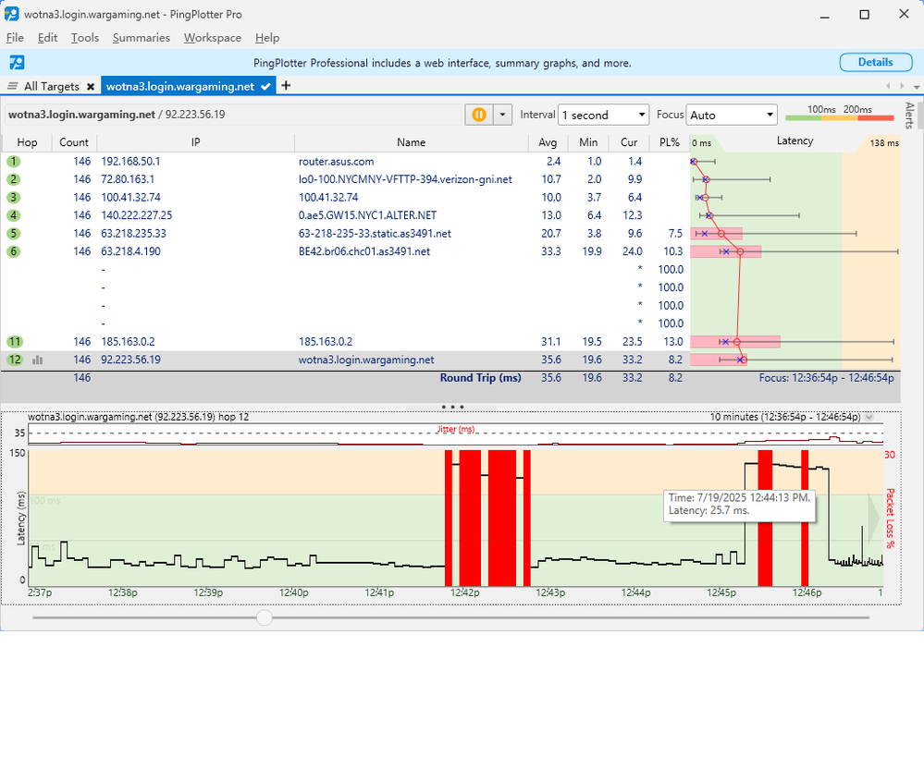Select hop 12 green circle
This screenshot has width=924, height=781.
pos(15,360)
